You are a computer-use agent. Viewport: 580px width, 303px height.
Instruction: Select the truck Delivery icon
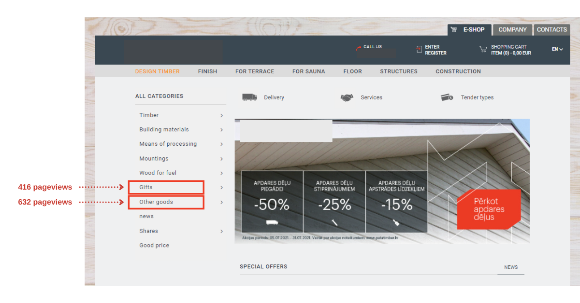[249, 97]
